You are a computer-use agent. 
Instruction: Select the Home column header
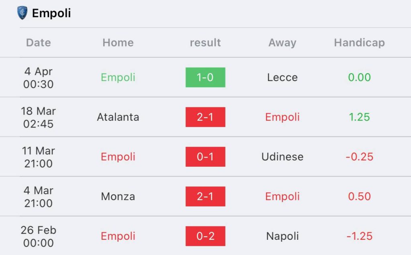tap(118, 42)
